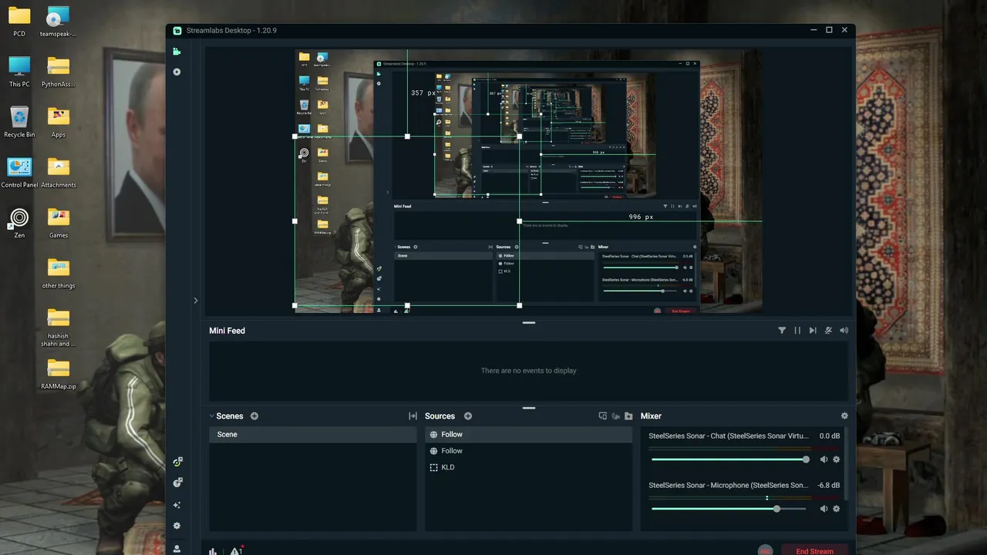The width and height of the screenshot is (987, 555).
Task: Open SteelSeries Sonar Chat source settings gear
Action: coord(837,459)
